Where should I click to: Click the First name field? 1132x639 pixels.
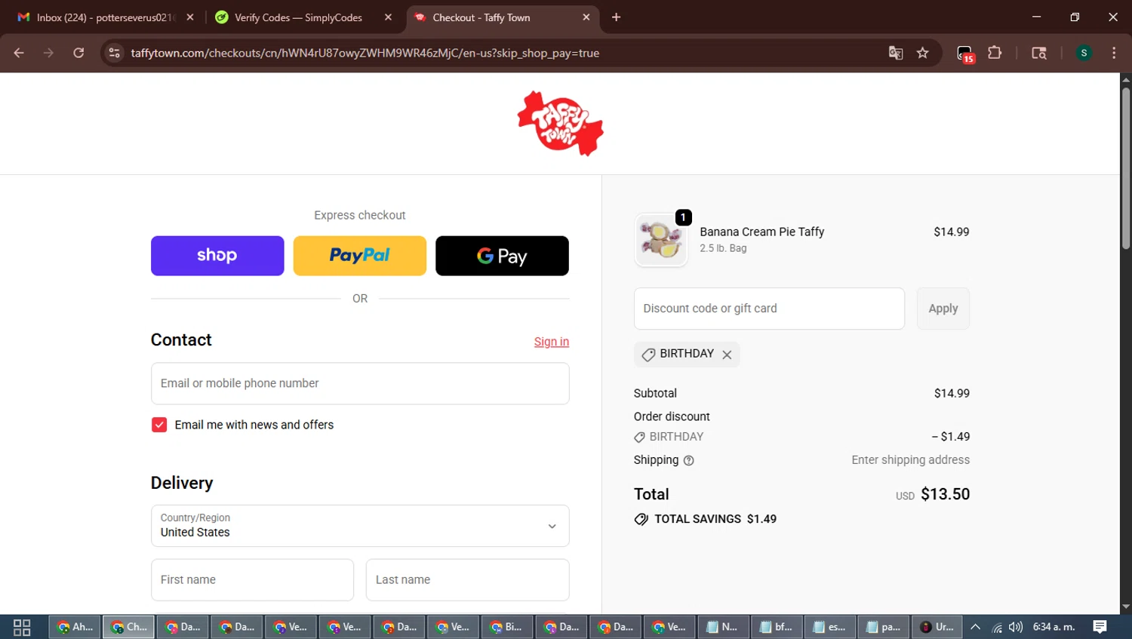pyautogui.click(x=252, y=580)
